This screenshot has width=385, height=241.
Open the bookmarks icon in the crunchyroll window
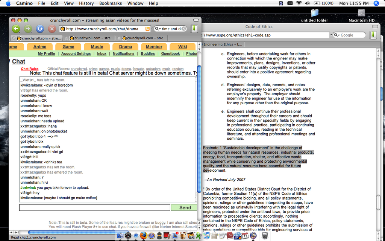point(194,29)
